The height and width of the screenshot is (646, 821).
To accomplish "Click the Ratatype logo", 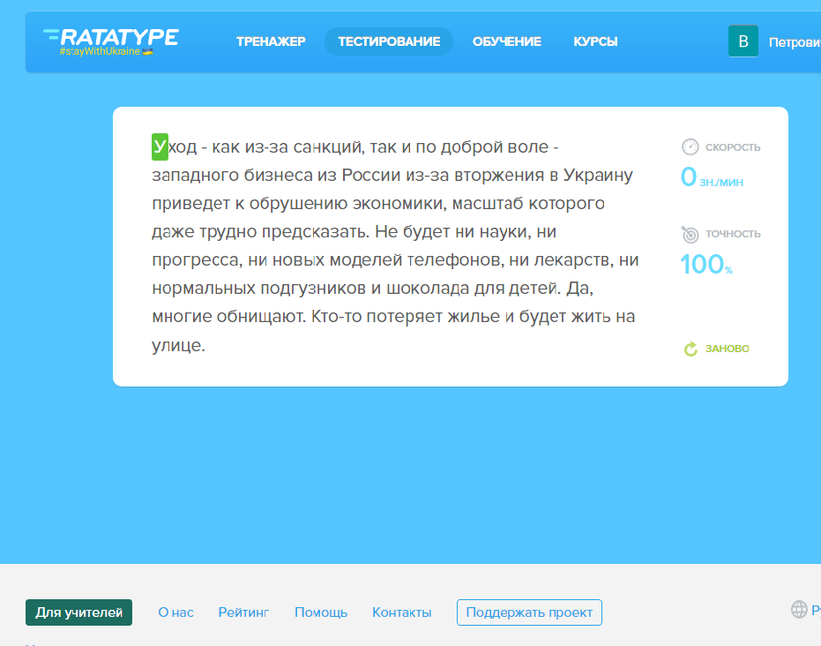I will click(110, 36).
